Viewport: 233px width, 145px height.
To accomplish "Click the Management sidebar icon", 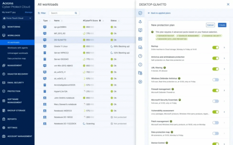I will click(x=4, y=65).
